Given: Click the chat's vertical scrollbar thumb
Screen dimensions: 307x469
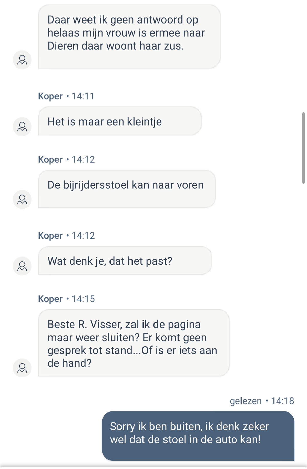Looking at the screenshot, I should coord(303,148).
